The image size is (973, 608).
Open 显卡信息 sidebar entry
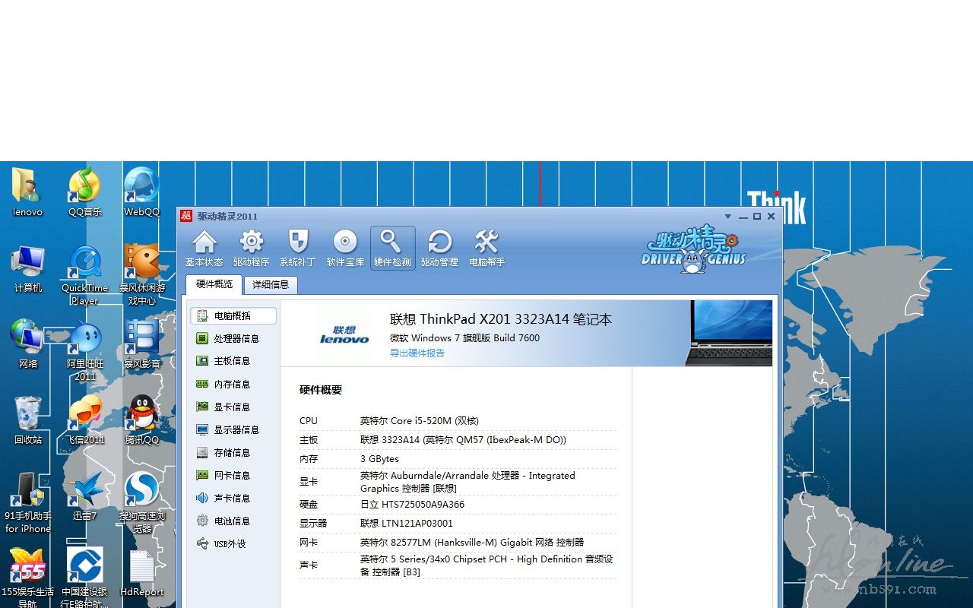(x=231, y=407)
